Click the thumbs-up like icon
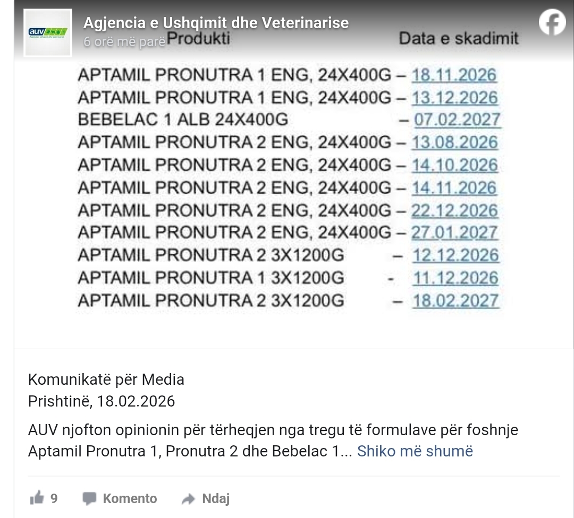 click(37, 498)
